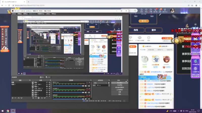The height and width of the screenshot is (113, 202).
Task: Click 启动虚拟摄像机 button
Action: (x=119, y=87)
